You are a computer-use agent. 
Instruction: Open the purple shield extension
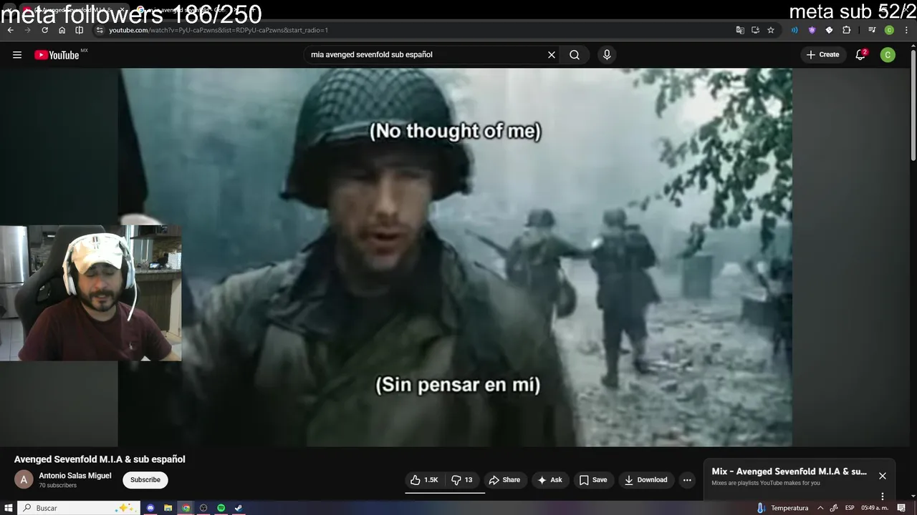(812, 30)
